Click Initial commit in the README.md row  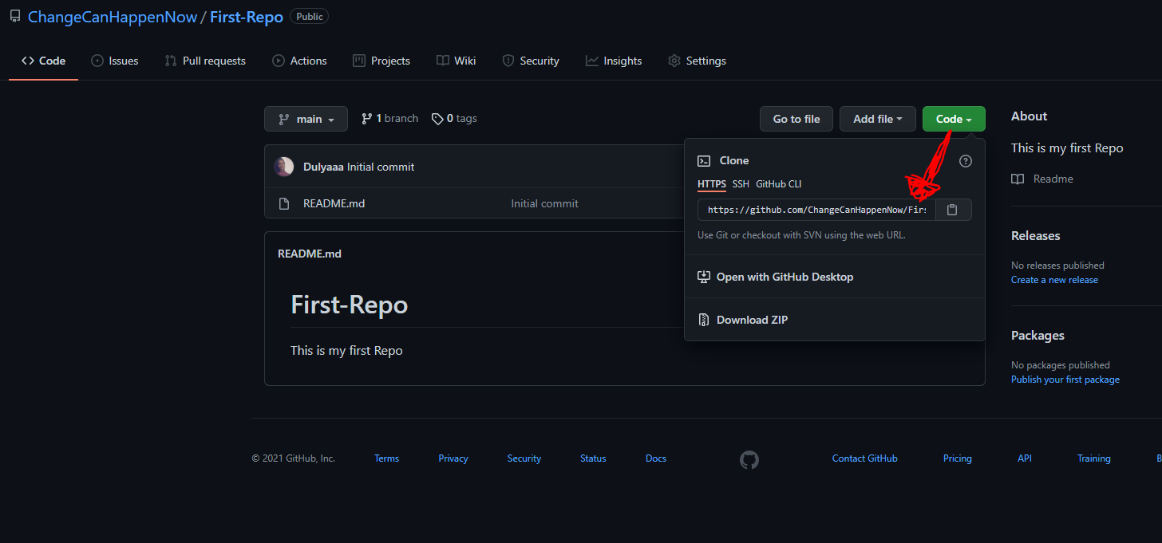(544, 203)
